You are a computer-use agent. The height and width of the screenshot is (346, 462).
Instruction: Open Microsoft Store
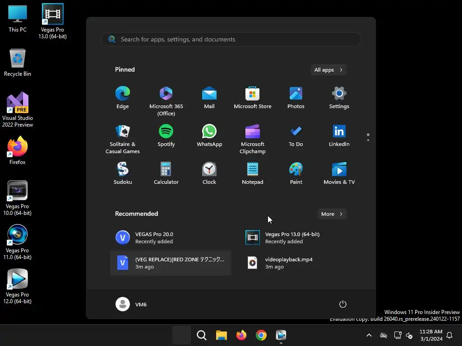click(x=253, y=98)
